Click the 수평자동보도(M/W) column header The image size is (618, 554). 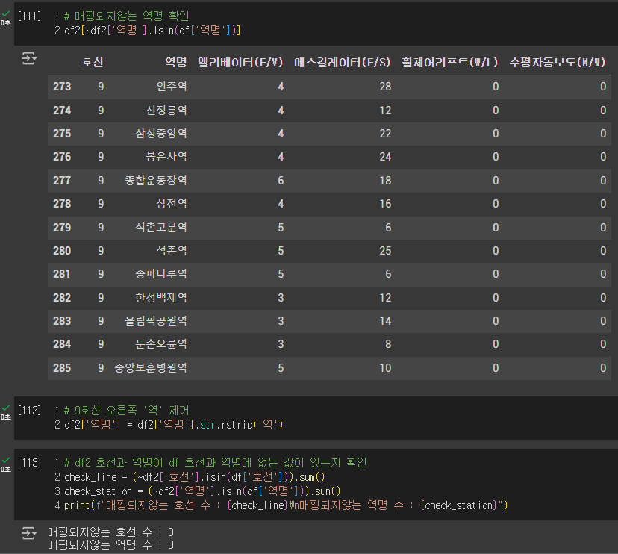[x=558, y=62]
